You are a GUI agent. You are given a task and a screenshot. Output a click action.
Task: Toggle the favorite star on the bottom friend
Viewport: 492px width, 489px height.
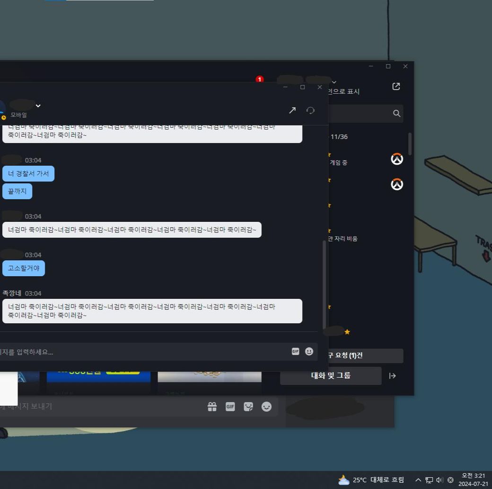click(x=347, y=332)
